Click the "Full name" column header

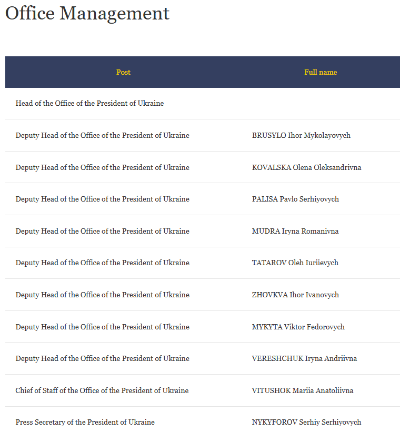pos(321,72)
